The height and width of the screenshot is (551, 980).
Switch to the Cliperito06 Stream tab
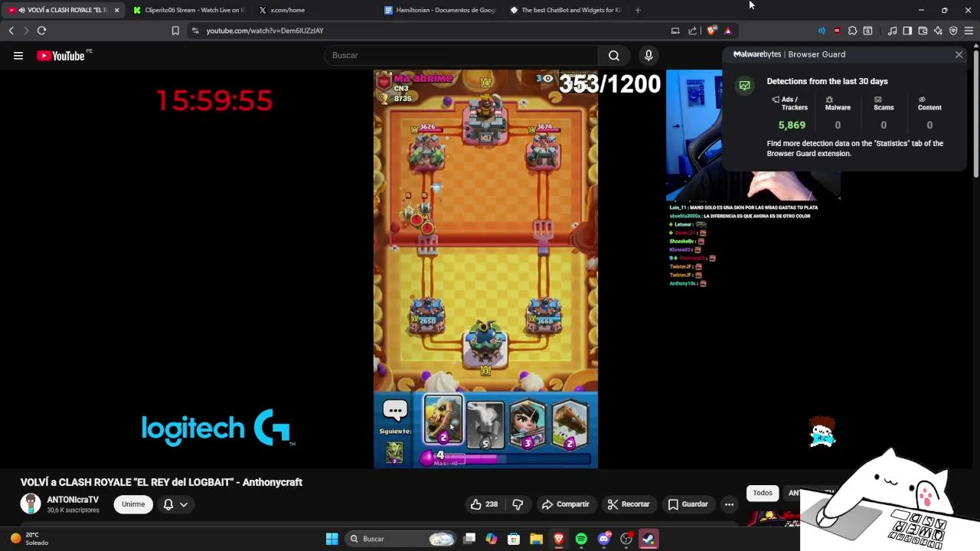point(189,10)
